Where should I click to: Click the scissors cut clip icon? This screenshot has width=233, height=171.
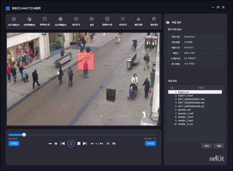coord(108,144)
